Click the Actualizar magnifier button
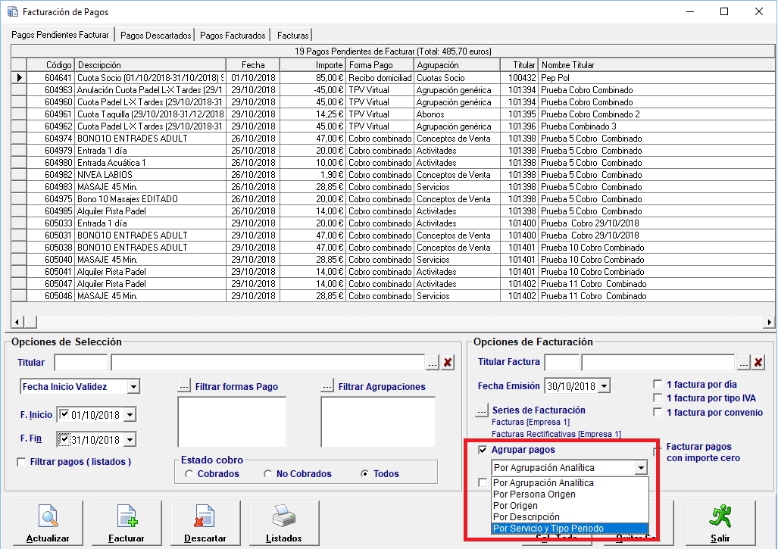This screenshot has width=778, height=549. click(x=48, y=524)
